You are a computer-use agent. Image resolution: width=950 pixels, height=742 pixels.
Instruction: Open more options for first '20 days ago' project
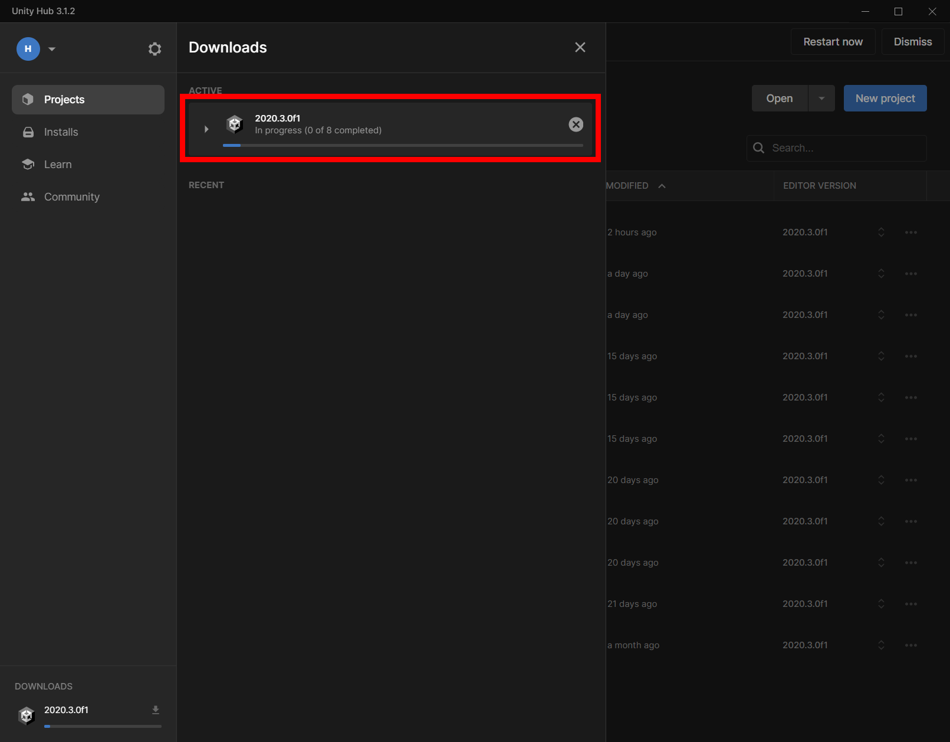tap(910, 480)
